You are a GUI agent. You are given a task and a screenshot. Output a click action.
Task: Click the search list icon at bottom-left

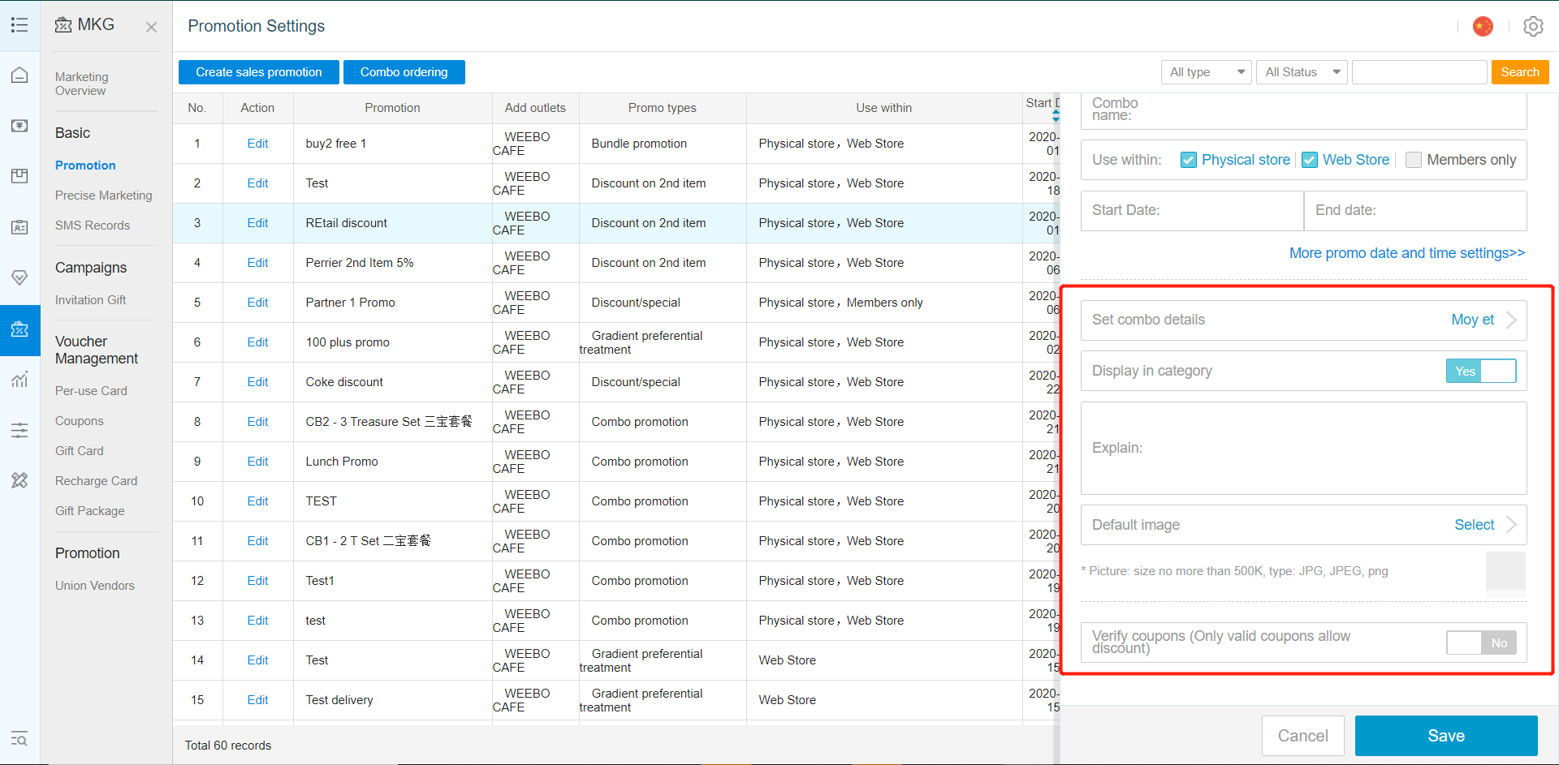tap(19, 739)
